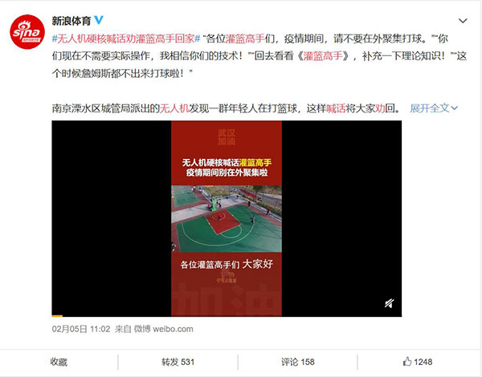Click the 1248 likes count
Screen dimensions: 482x377
tap(423, 362)
